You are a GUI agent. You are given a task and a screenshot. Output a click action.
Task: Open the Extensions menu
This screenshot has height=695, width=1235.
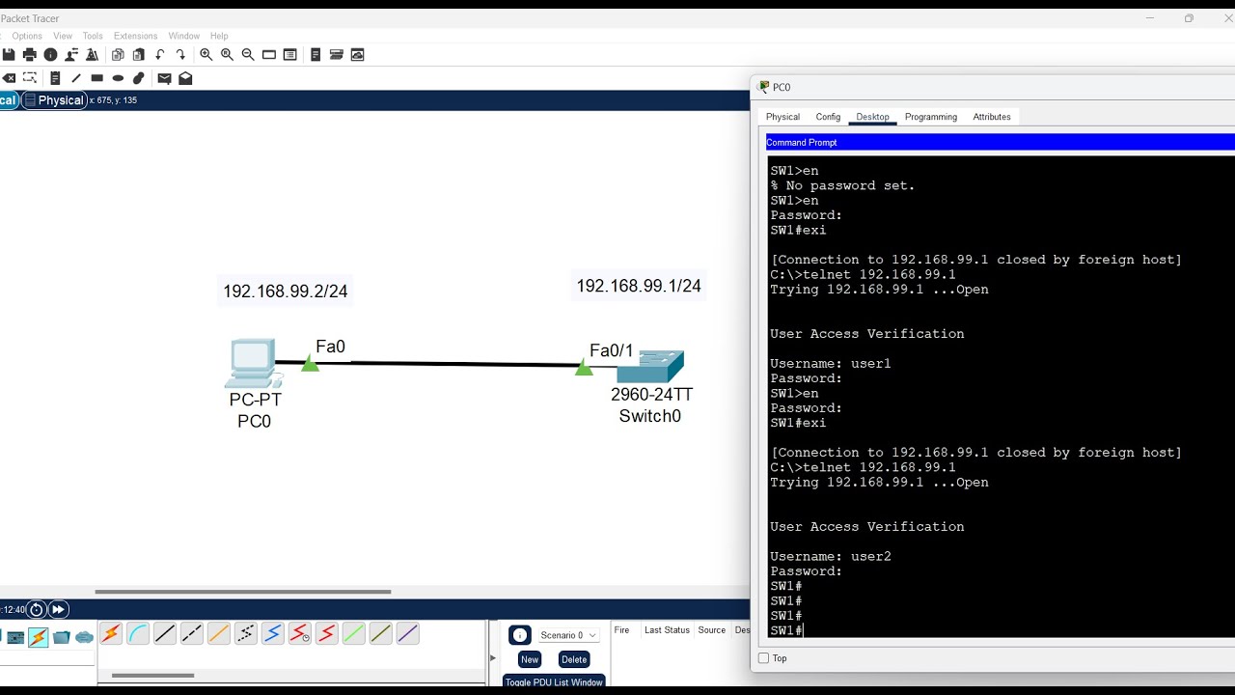pos(136,36)
